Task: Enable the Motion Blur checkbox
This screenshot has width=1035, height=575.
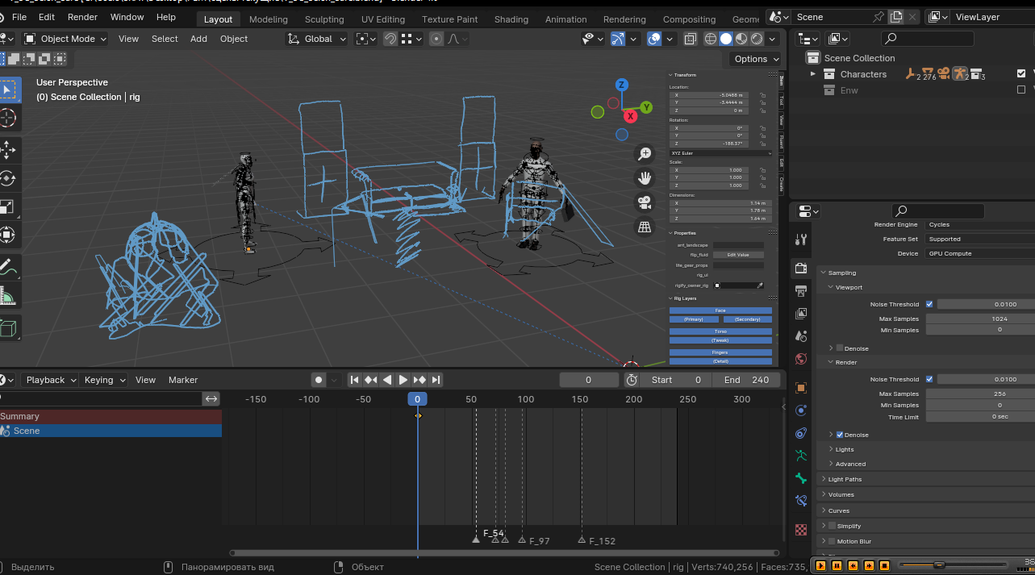Action: click(832, 541)
